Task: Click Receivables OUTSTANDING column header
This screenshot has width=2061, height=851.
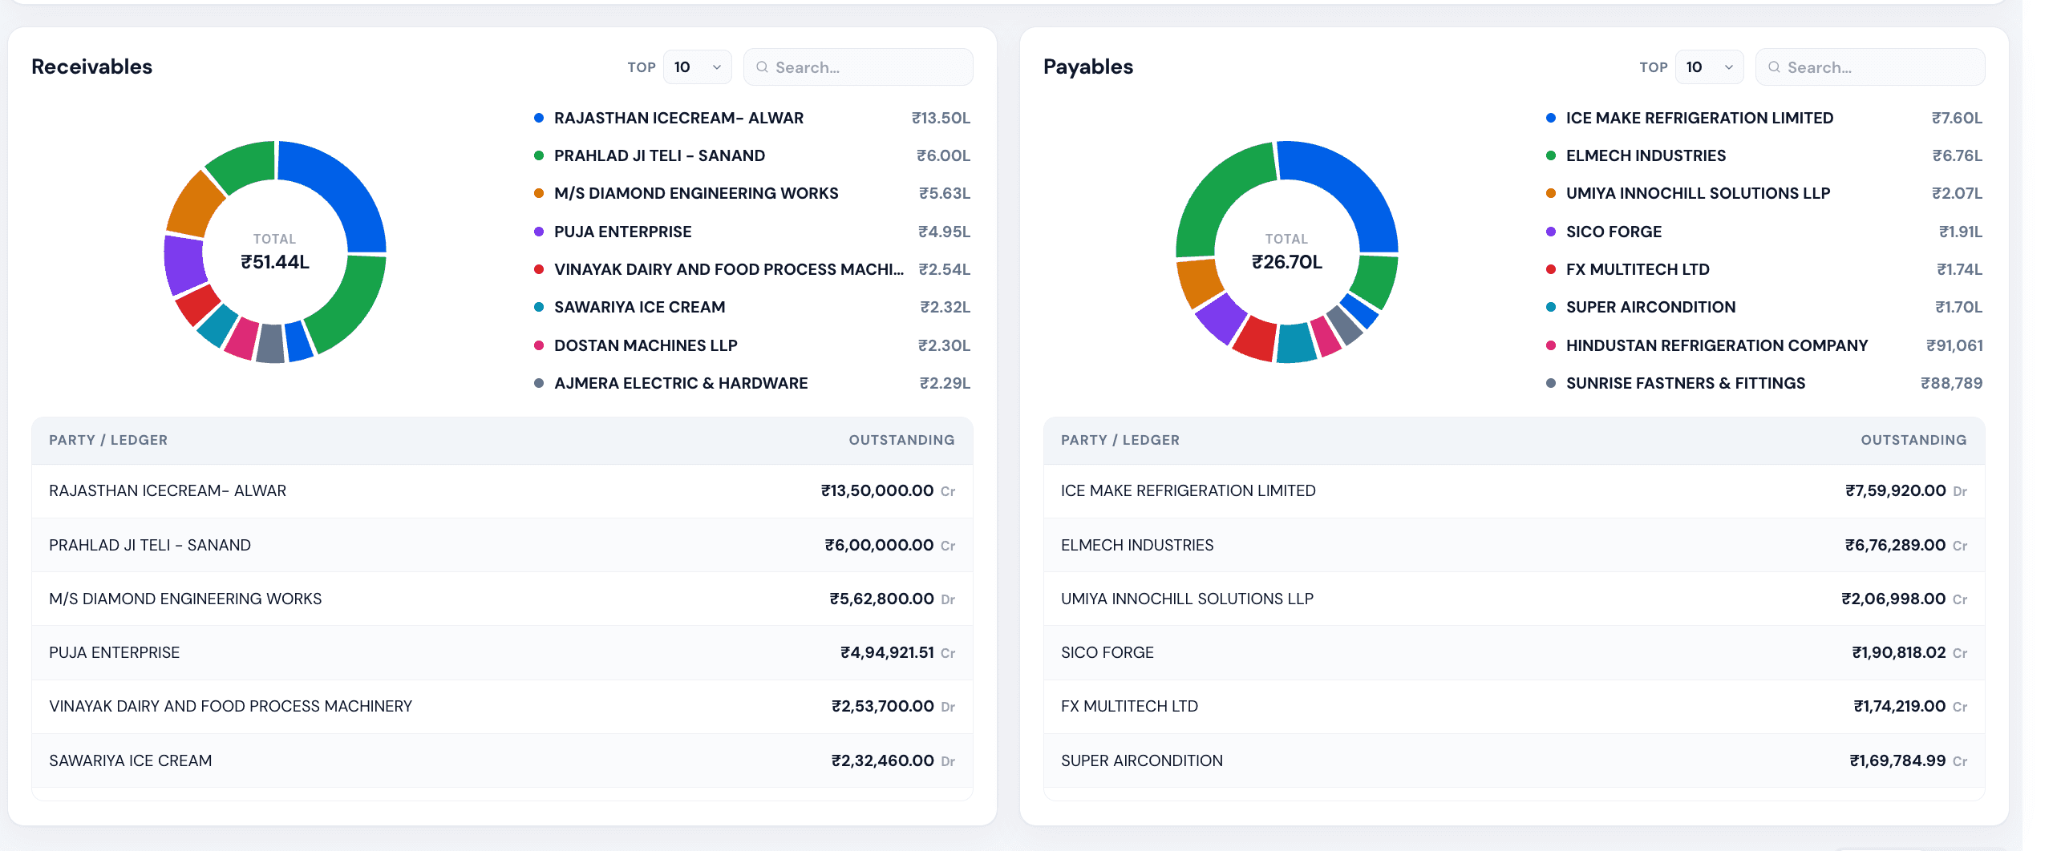Action: pos(901,440)
